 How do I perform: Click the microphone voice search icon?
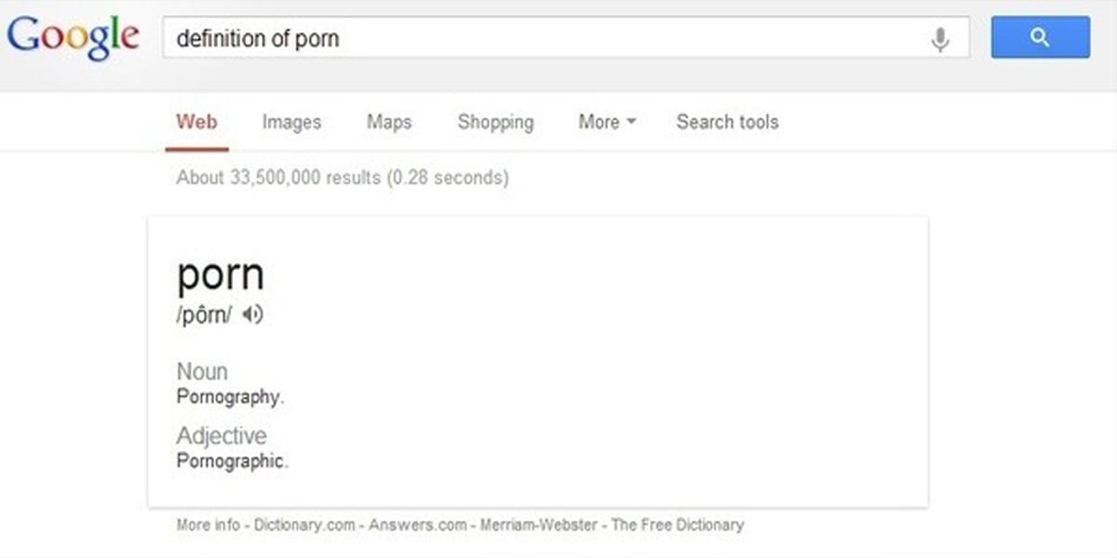(940, 39)
